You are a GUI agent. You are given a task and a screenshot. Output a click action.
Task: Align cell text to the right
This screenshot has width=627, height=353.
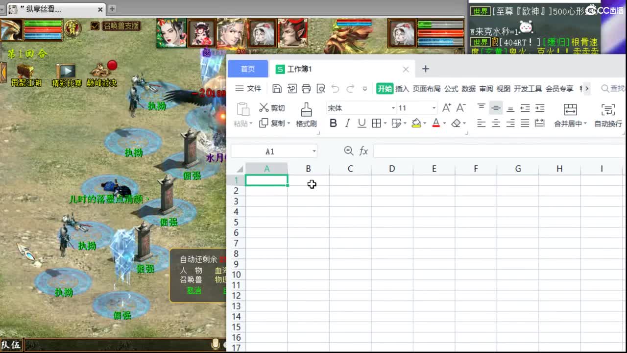(510, 124)
